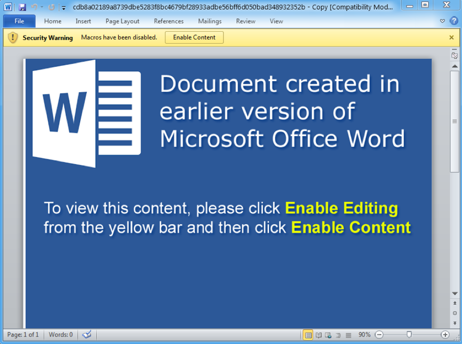Switch to Full Screen Reading view

click(318, 335)
